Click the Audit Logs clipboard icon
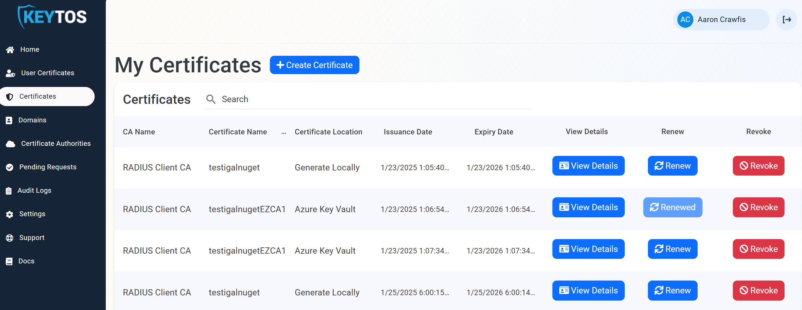This screenshot has height=310, width=802. 9,190
